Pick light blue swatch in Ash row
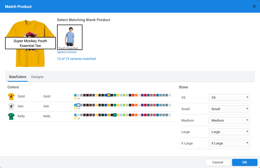The width and height of the screenshot is (260, 168). (121, 105)
